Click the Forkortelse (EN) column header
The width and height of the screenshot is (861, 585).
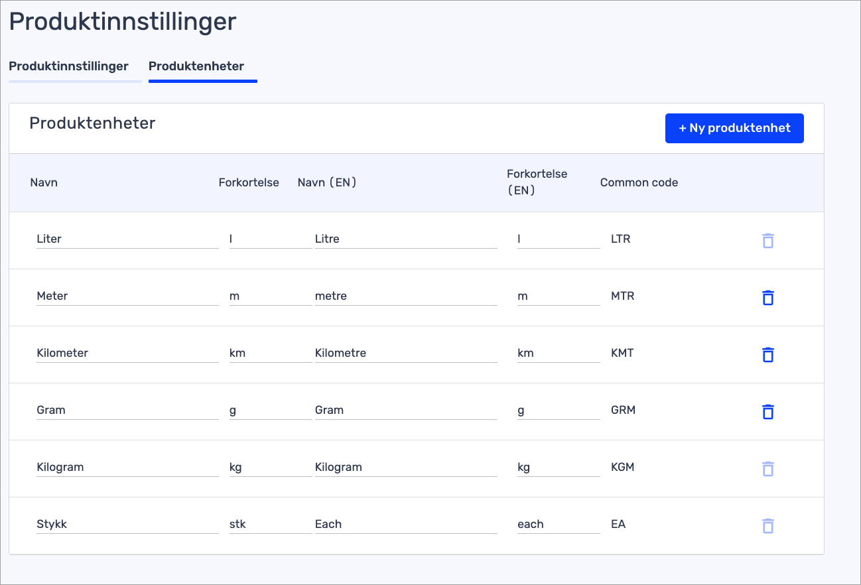click(537, 182)
